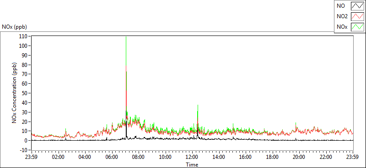Screen dimensions: 366x168
Task: Click the 16:00 time axis label
Action: coord(246,157)
